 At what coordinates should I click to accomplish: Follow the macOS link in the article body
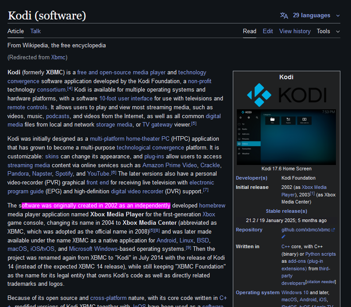click(x=17, y=249)
